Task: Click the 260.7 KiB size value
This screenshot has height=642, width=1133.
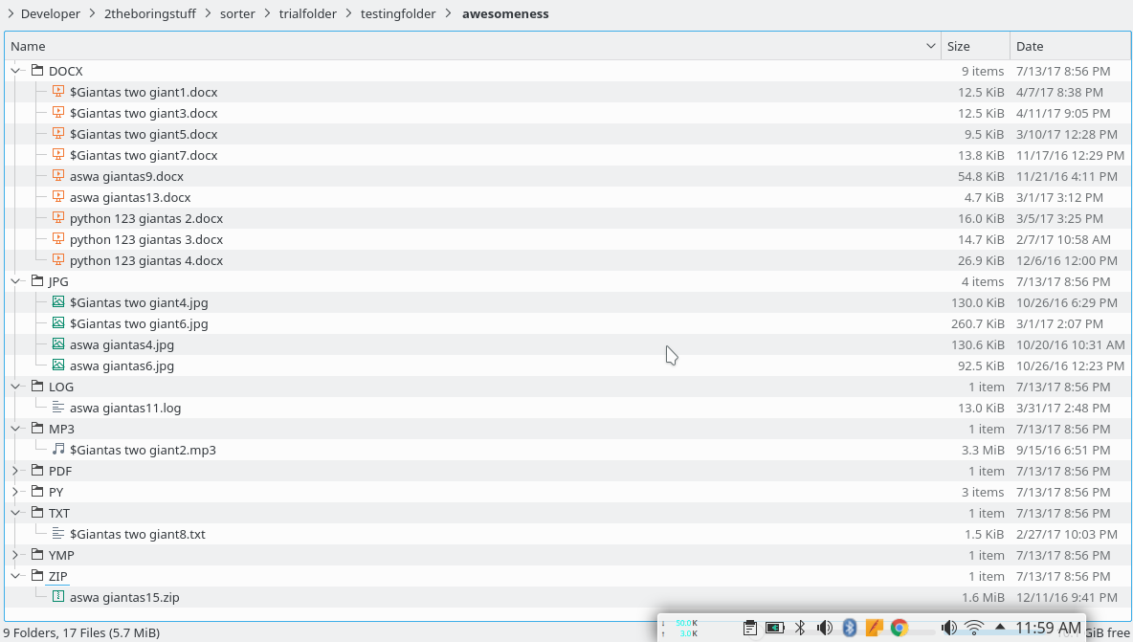Action: (978, 323)
